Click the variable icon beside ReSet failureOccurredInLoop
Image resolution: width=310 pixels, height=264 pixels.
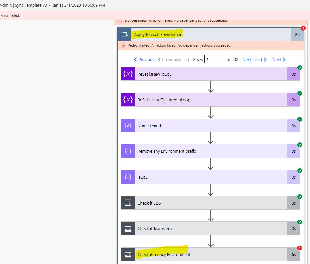(128, 100)
